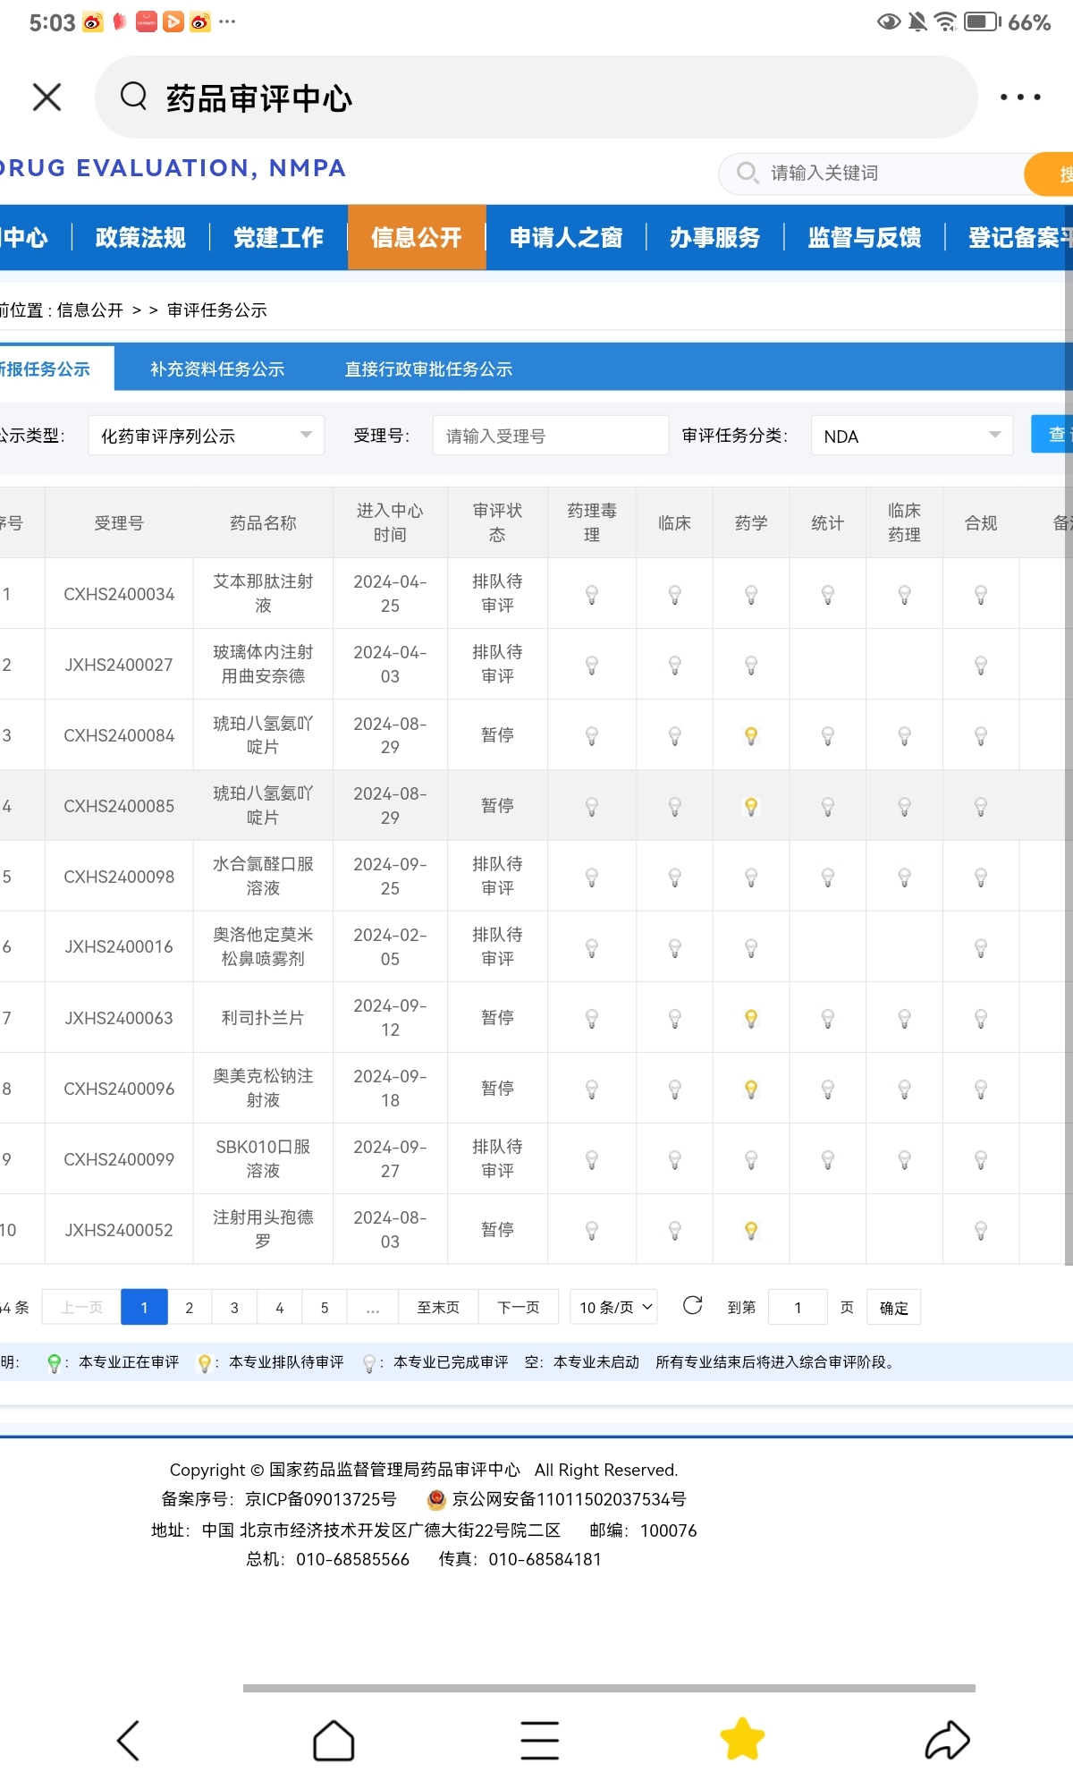Tap the battery indicator in status bar
The height and width of the screenshot is (1789, 1073).
click(x=982, y=21)
